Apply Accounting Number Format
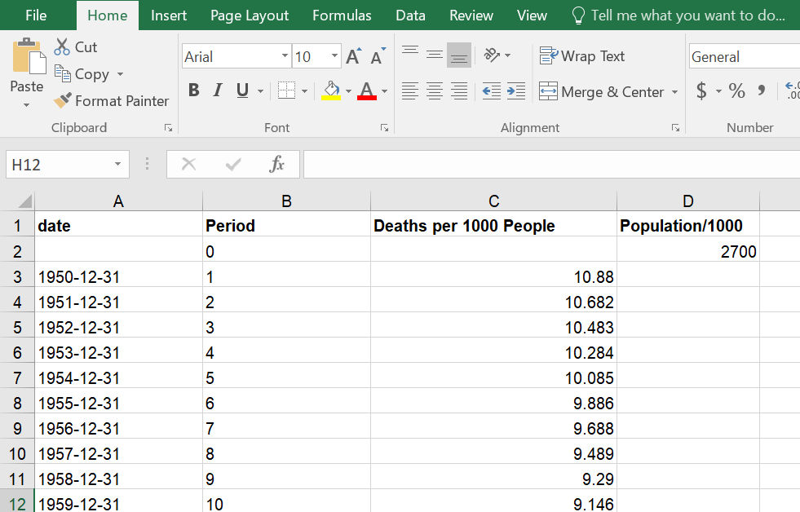Viewport: 800px width, 512px height. click(x=703, y=91)
